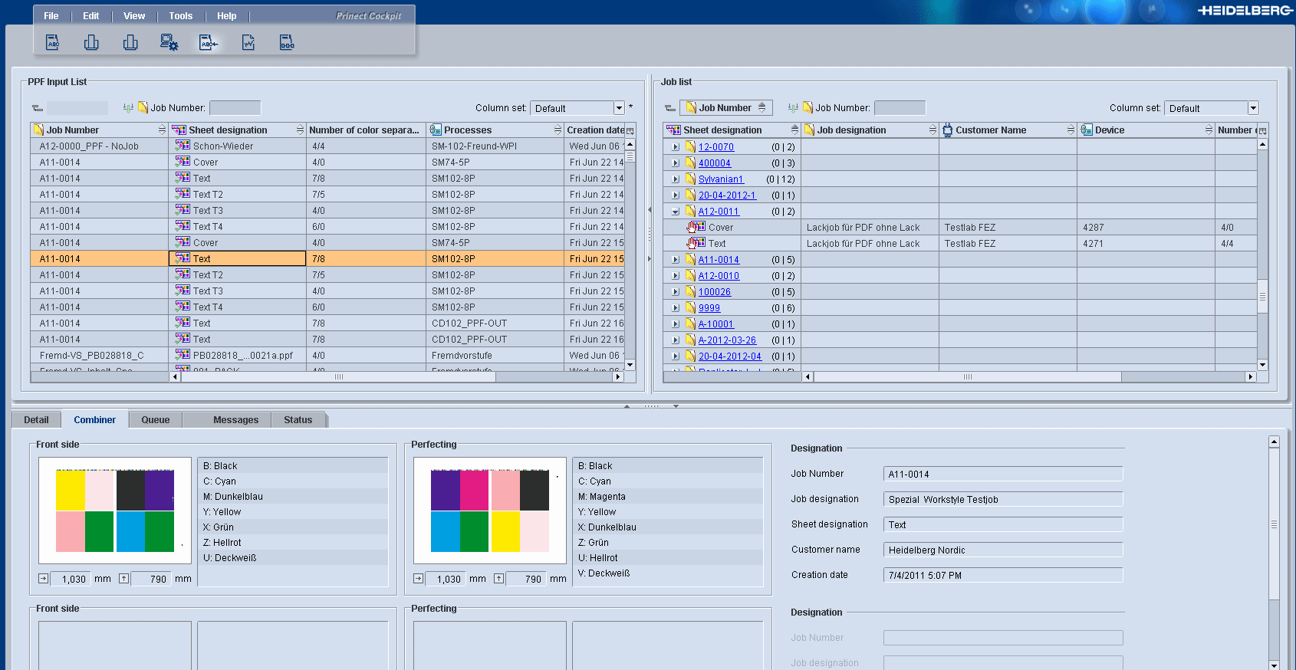Toggle sort order on Sheet designation column in PPF list
The height and width of the screenshot is (670, 1296).
pyautogui.click(x=300, y=130)
